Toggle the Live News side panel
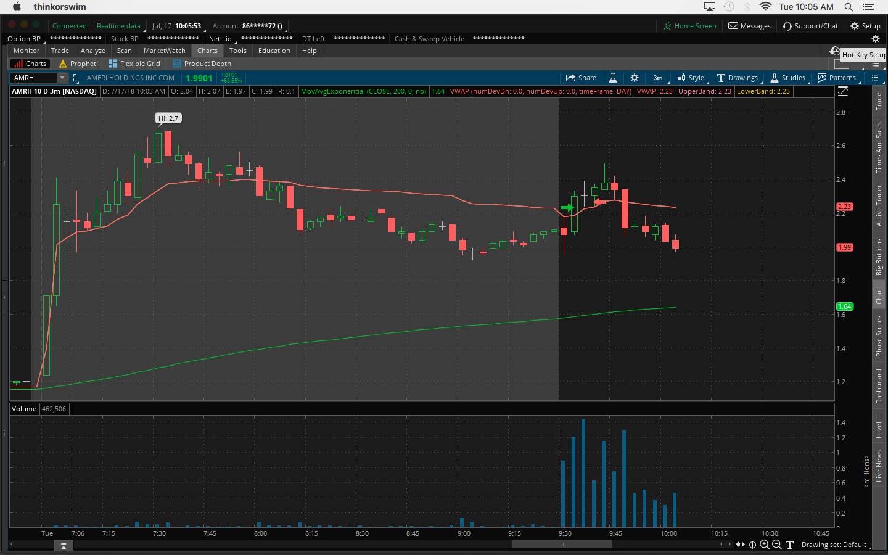The image size is (888, 555). pos(879,466)
